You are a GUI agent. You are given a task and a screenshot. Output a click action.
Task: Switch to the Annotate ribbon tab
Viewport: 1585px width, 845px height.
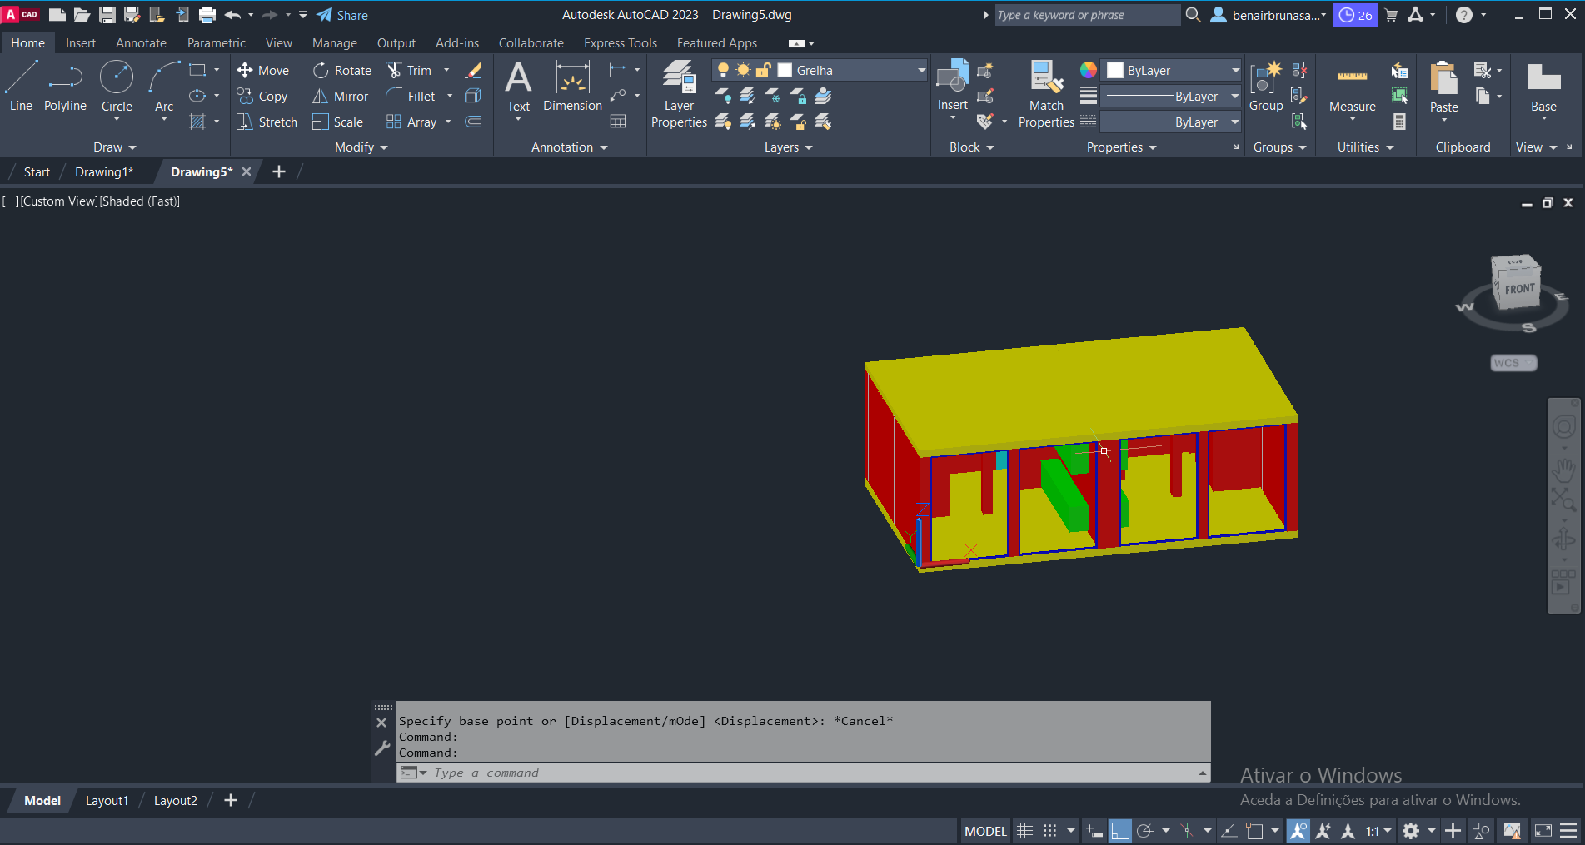[141, 43]
